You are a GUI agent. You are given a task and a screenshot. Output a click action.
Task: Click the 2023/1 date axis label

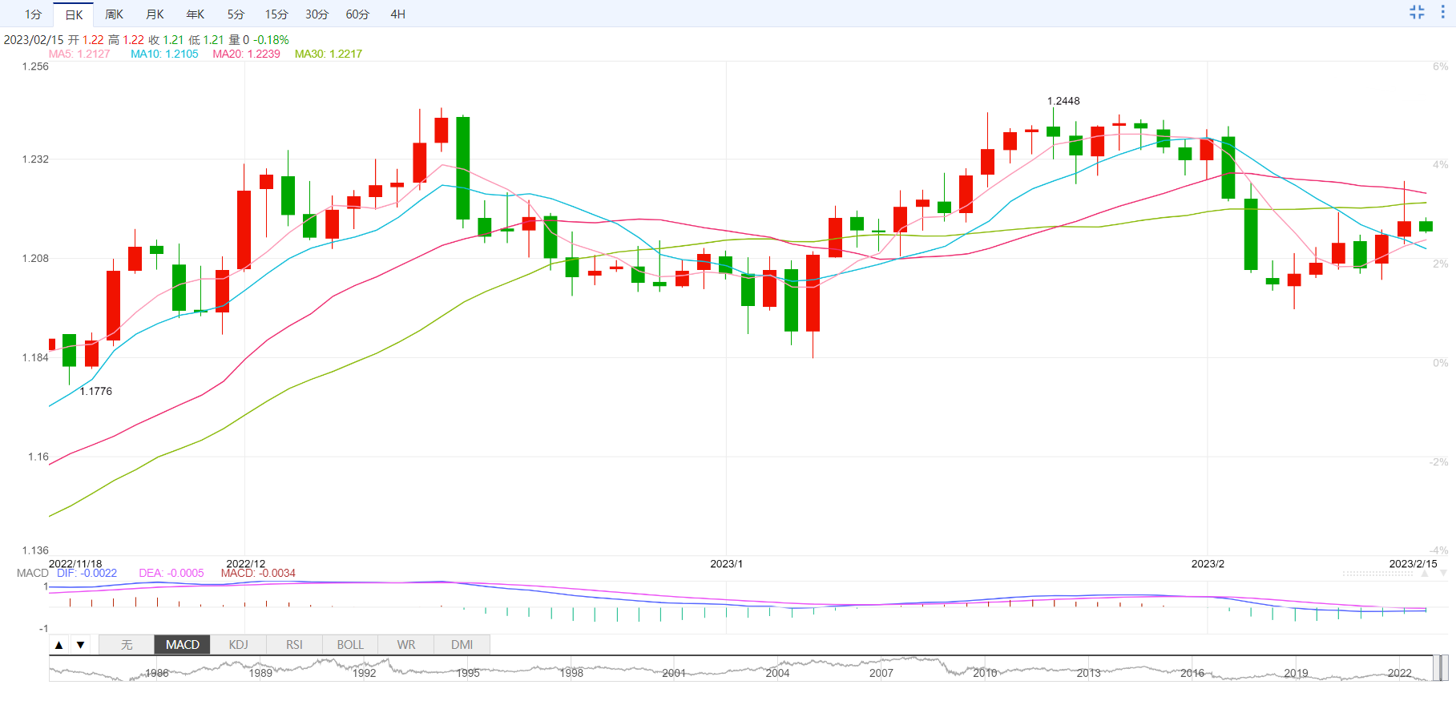(x=726, y=564)
